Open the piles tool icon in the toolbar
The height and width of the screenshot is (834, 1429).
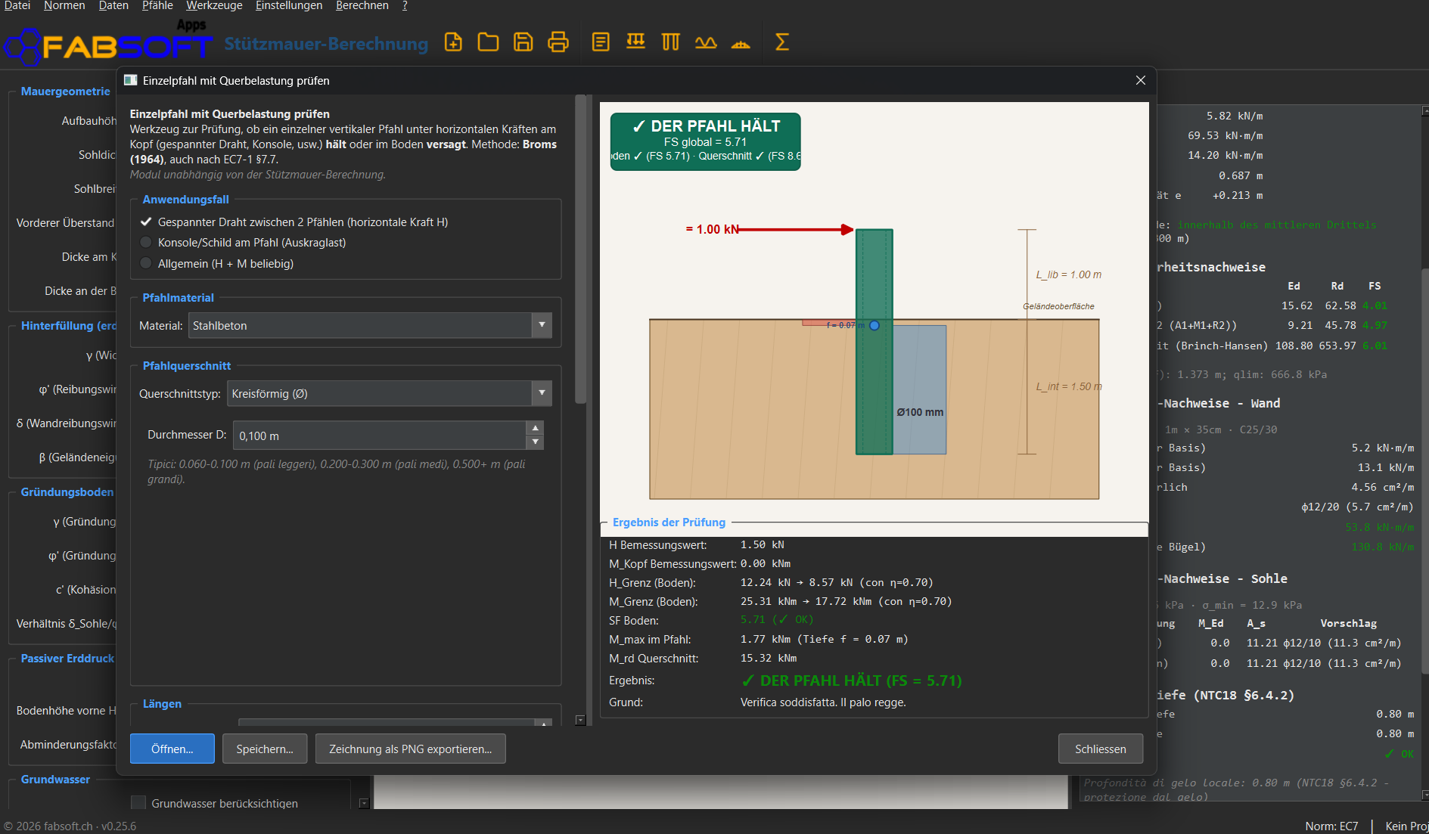(670, 42)
